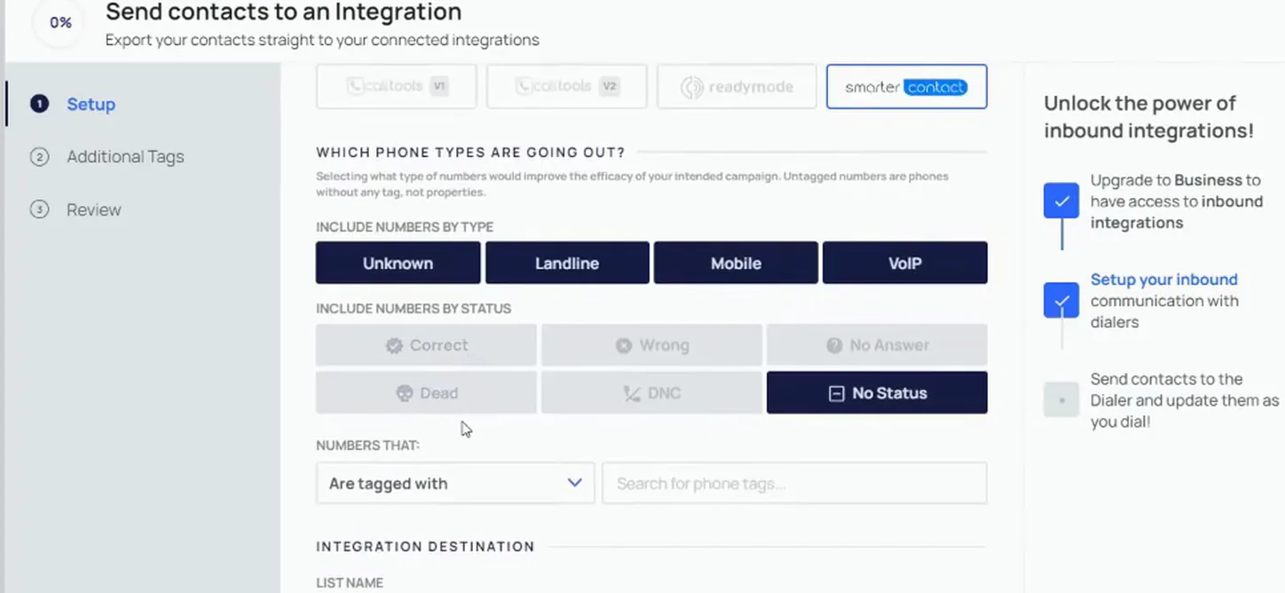Open the Setup your inbound link

coord(1163,279)
